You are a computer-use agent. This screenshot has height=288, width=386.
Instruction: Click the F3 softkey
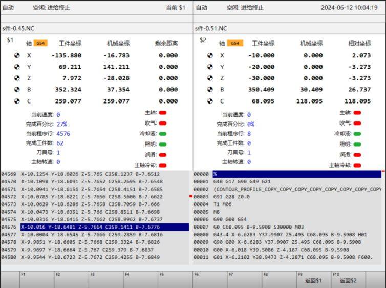coord(106,279)
